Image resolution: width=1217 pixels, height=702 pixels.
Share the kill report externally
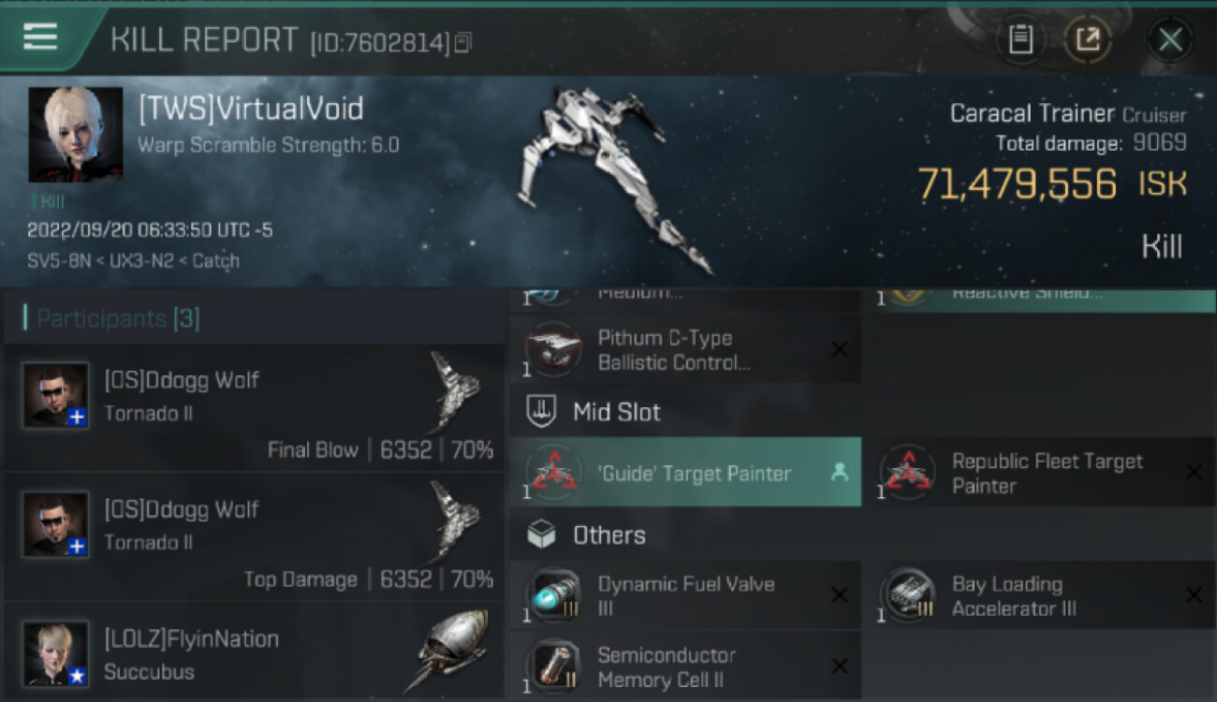1088,39
